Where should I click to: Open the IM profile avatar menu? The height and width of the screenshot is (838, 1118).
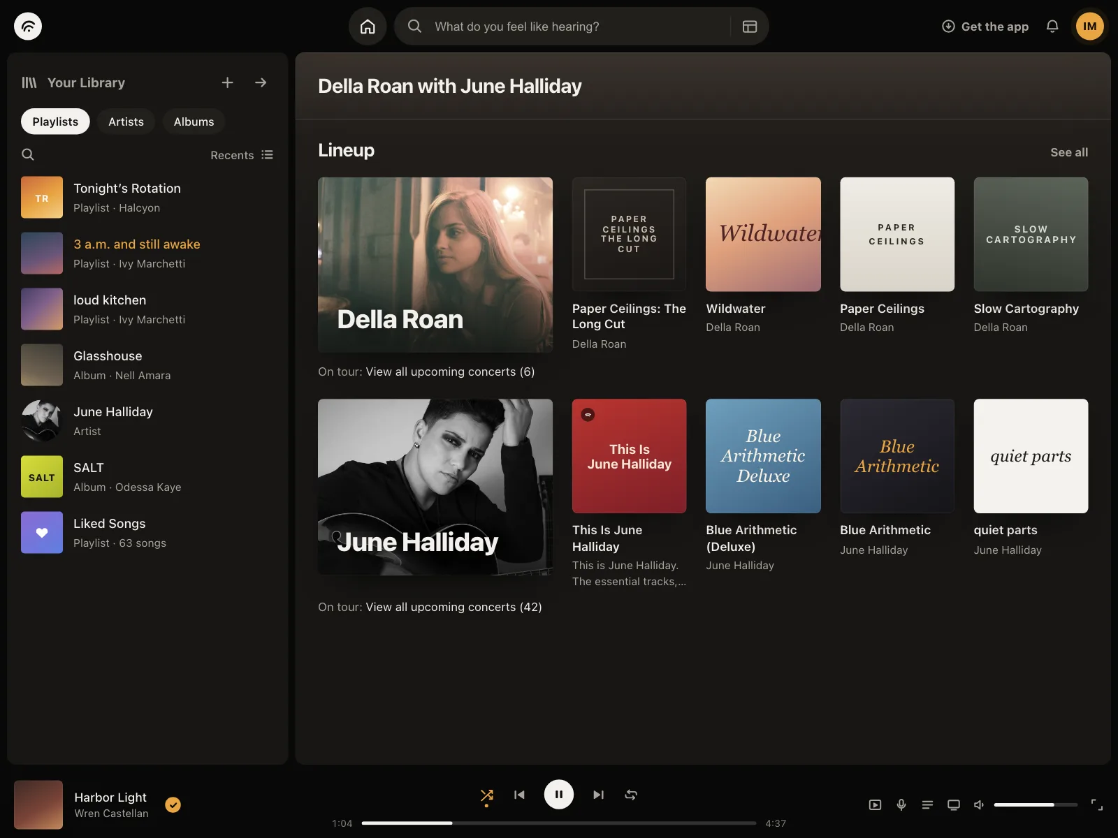[1089, 27]
